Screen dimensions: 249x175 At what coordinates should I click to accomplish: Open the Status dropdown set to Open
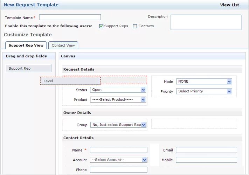118,90
